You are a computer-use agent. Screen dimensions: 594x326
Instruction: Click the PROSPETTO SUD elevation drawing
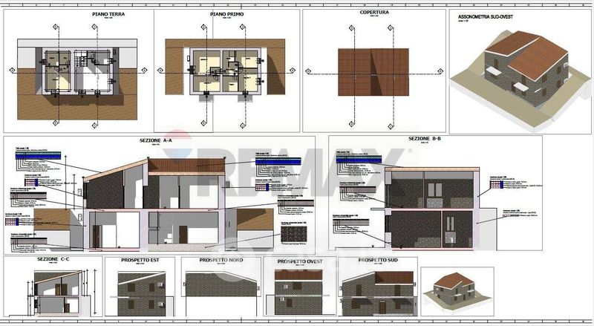379,295
